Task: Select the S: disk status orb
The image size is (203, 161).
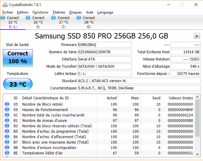Action: pyautogui.click(x=28, y=18)
